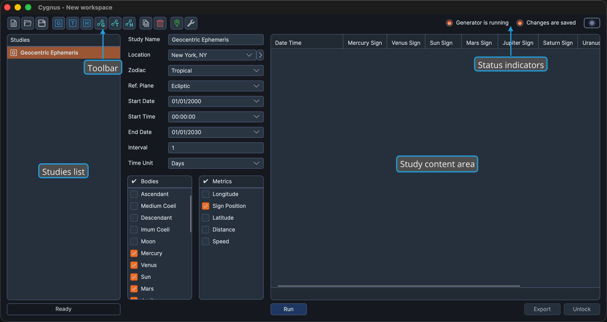Click the Run button

[x=289, y=309]
